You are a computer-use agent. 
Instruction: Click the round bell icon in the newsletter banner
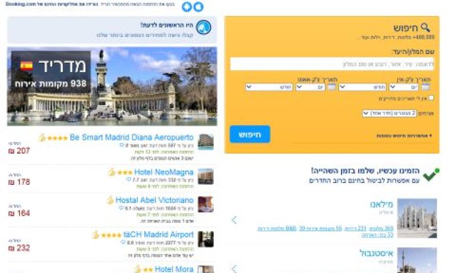[203, 27]
